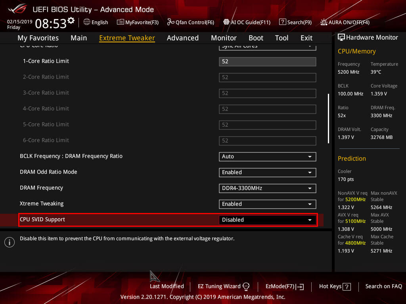Click the MyFavorite list icon
The image size is (406, 304).
[121, 22]
